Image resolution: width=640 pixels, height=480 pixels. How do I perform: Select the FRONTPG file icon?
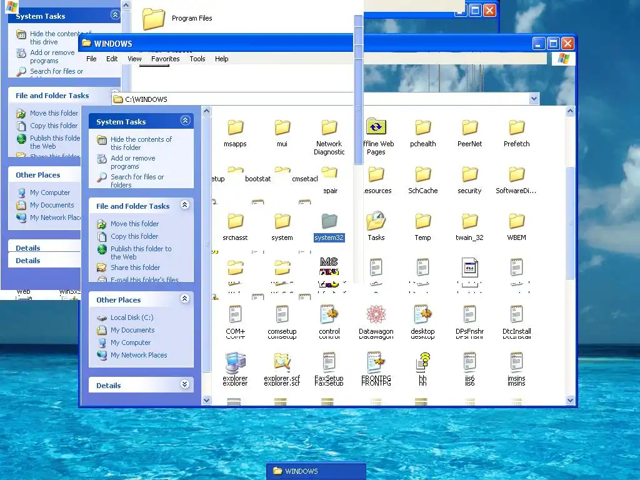click(376, 362)
